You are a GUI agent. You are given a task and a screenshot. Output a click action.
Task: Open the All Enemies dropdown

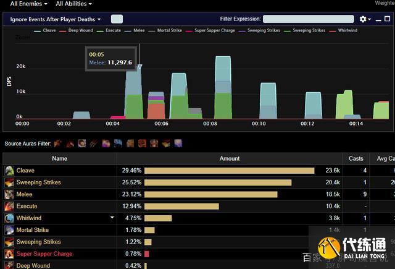coord(28,4)
